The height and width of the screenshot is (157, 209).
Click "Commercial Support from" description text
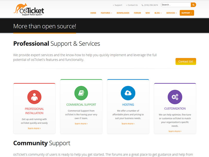click(x=81, y=111)
